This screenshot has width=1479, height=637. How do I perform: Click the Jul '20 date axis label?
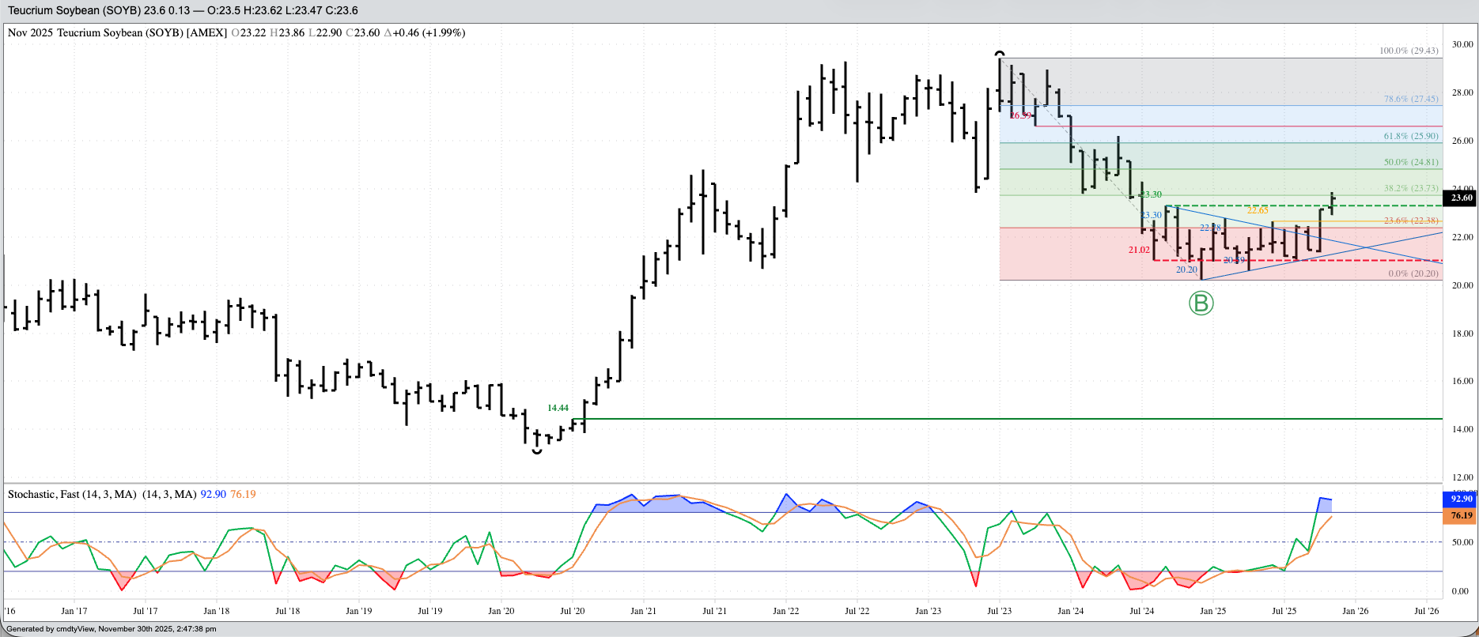click(572, 610)
